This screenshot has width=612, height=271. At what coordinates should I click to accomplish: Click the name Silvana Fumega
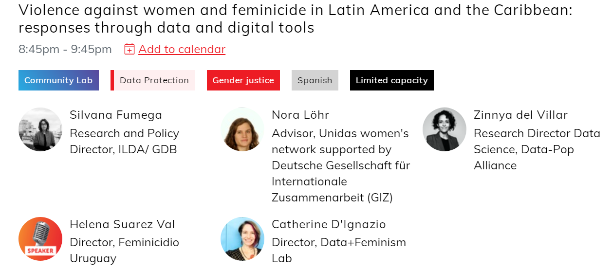116,115
